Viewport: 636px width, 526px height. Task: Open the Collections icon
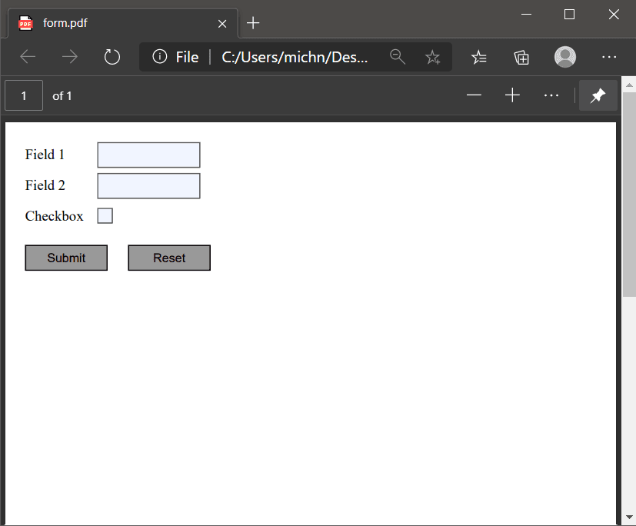coord(521,57)
